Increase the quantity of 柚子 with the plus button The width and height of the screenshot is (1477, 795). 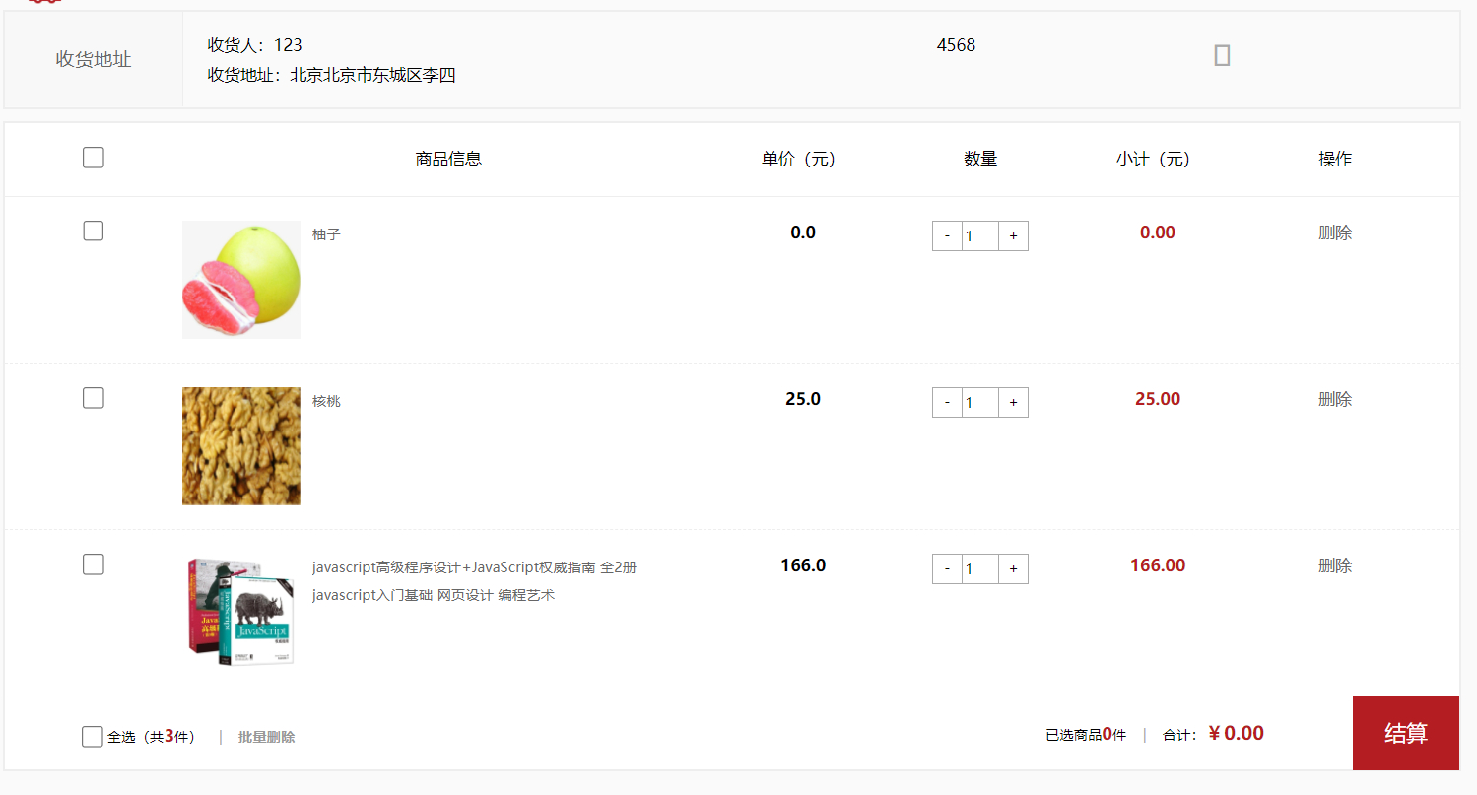1013,235
